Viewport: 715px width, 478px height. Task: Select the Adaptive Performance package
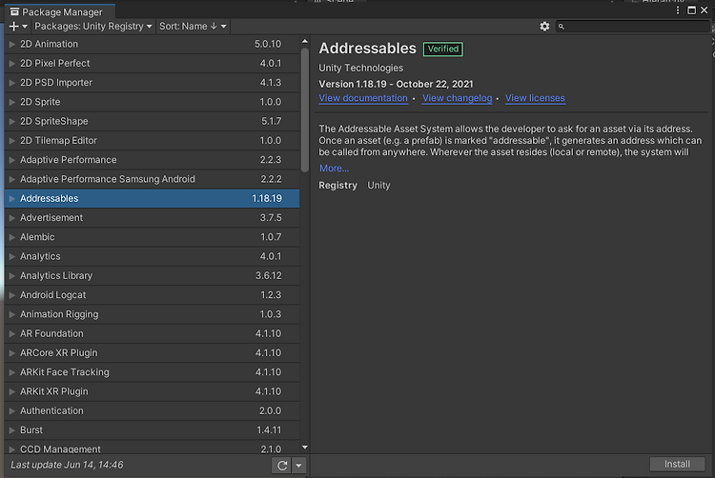click(152, 160)
